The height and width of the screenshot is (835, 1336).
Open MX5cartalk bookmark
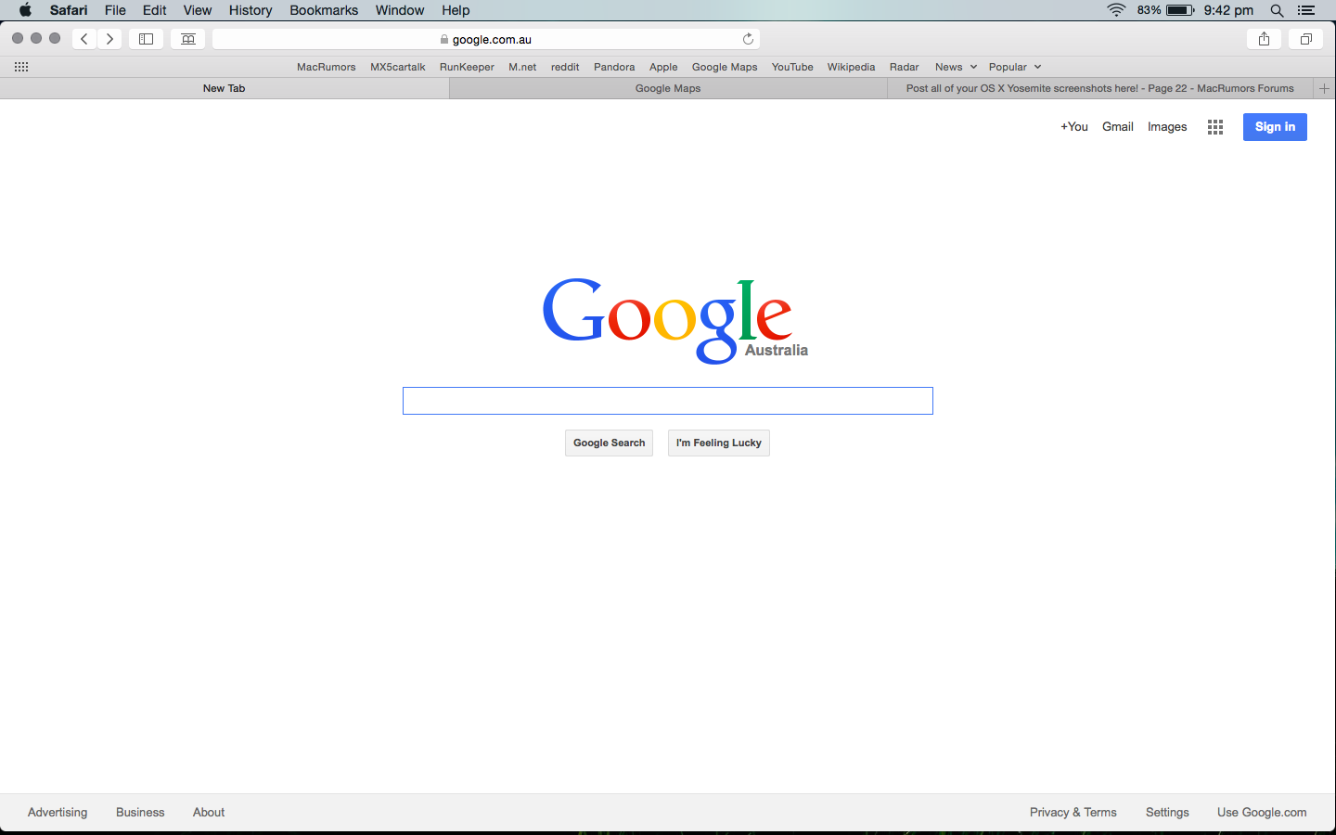coord(398,67)
